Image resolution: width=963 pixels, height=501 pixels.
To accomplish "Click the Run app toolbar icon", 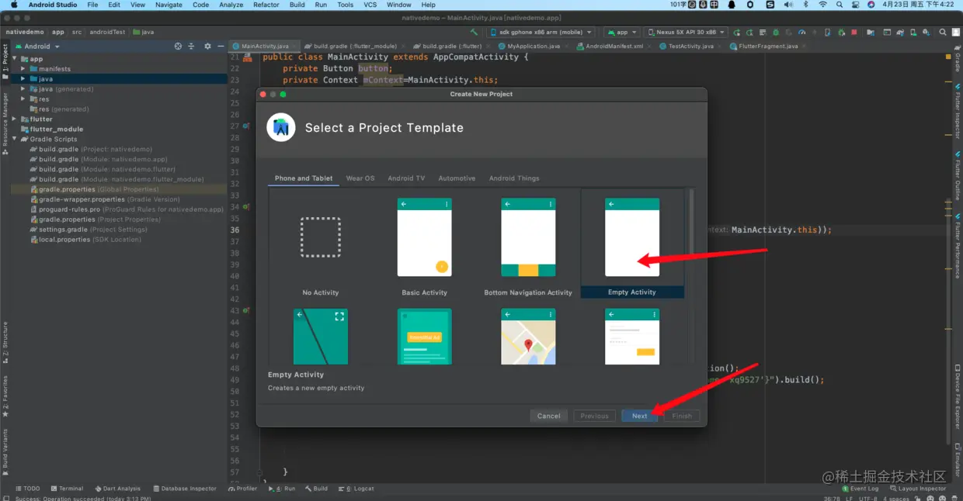I will pos(737,33).
